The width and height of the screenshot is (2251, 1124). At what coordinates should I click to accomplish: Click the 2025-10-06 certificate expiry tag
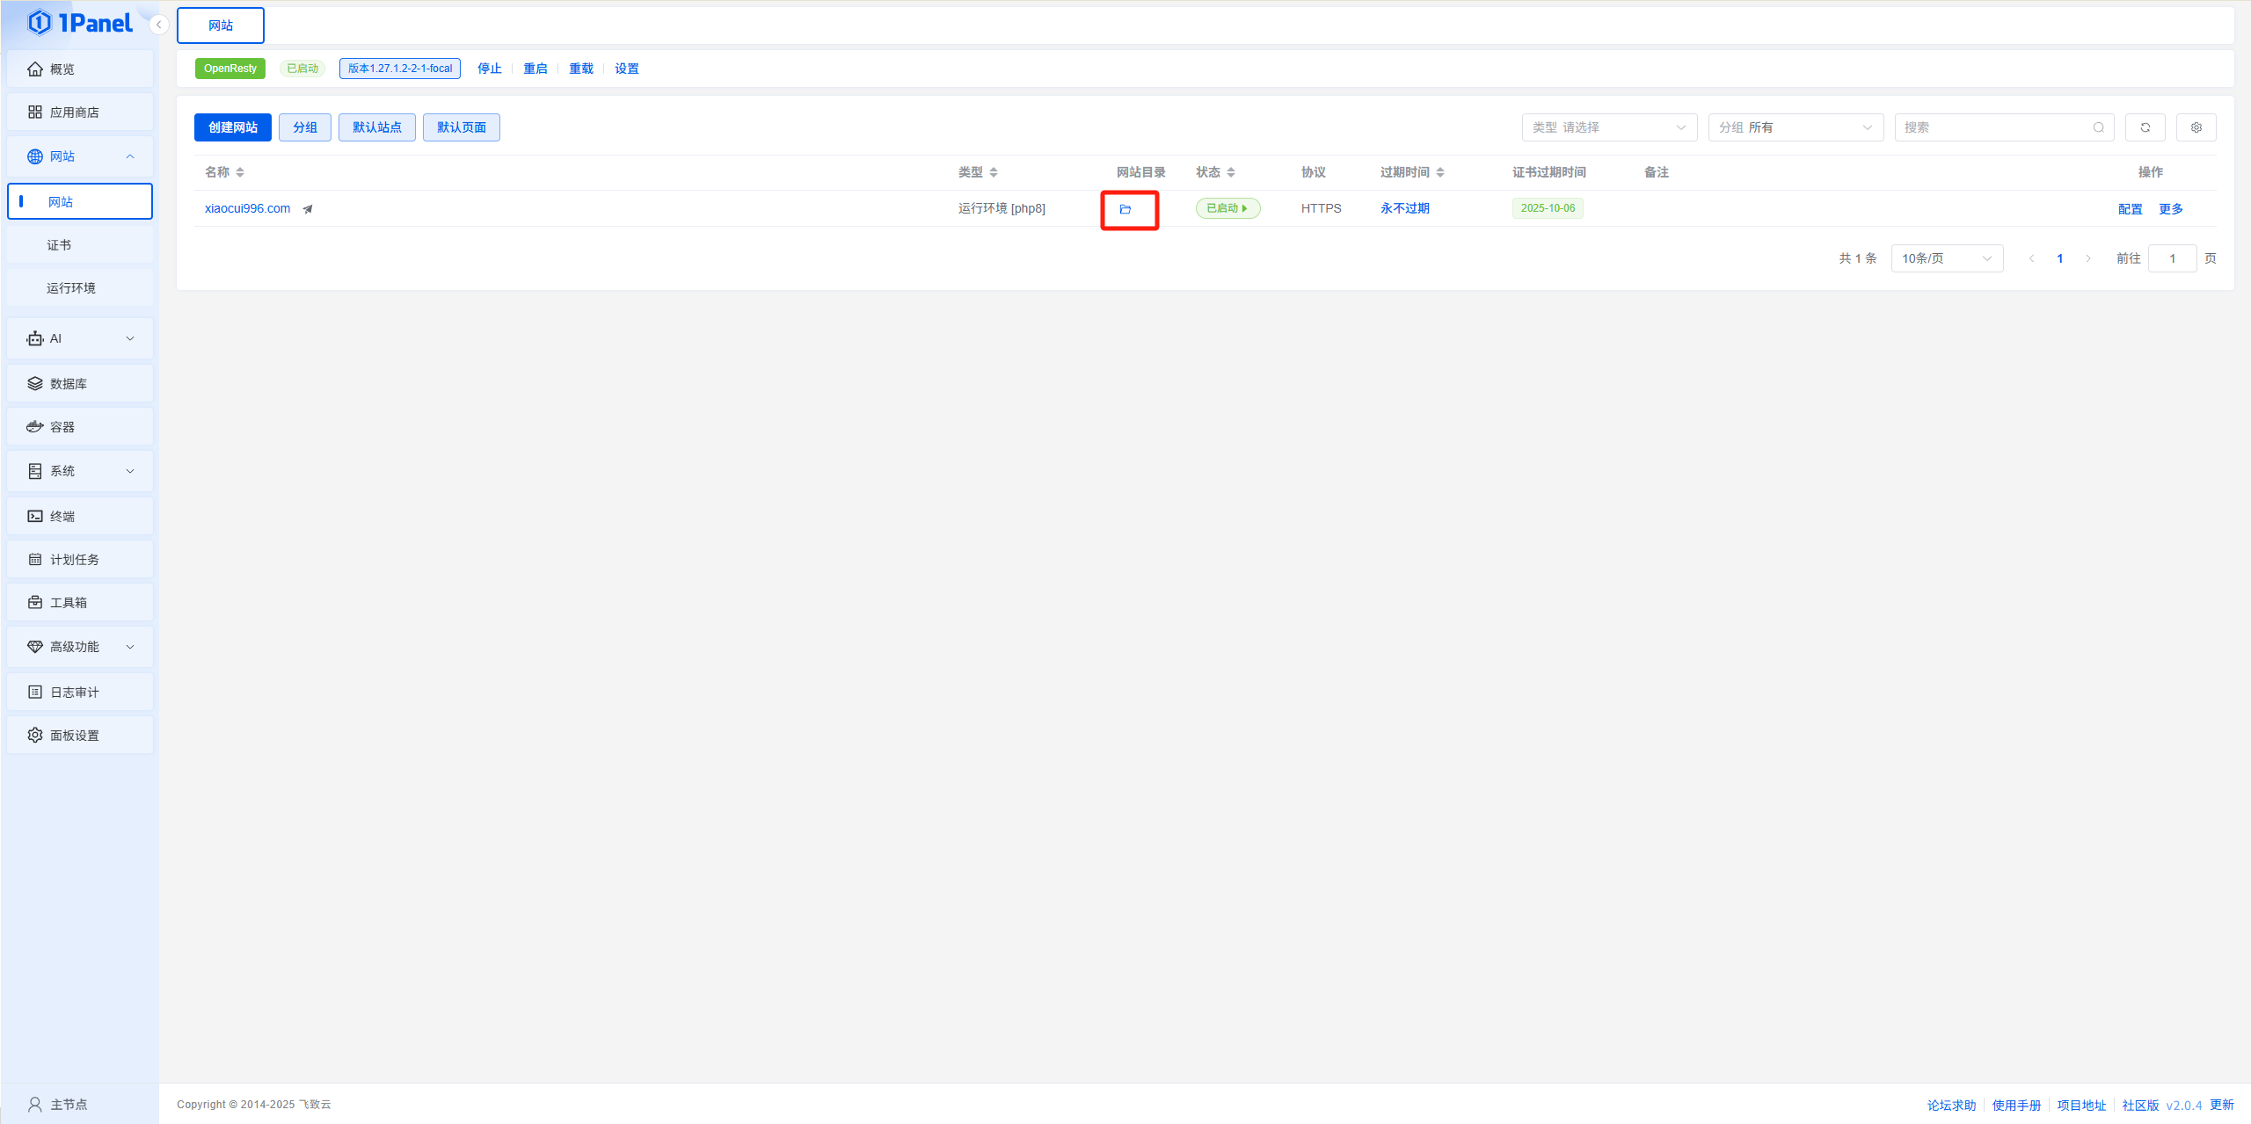coord(1548,208)
